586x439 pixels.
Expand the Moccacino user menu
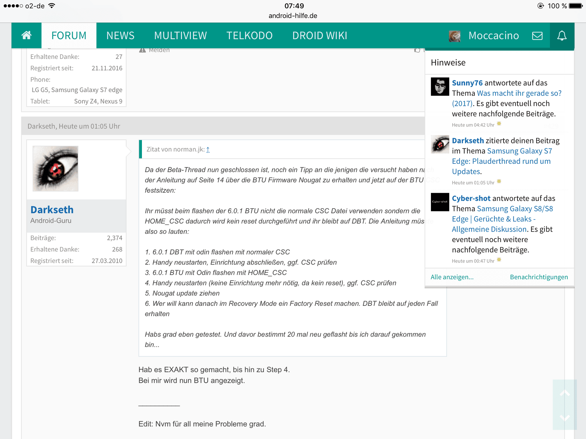(x=494, y=36)
